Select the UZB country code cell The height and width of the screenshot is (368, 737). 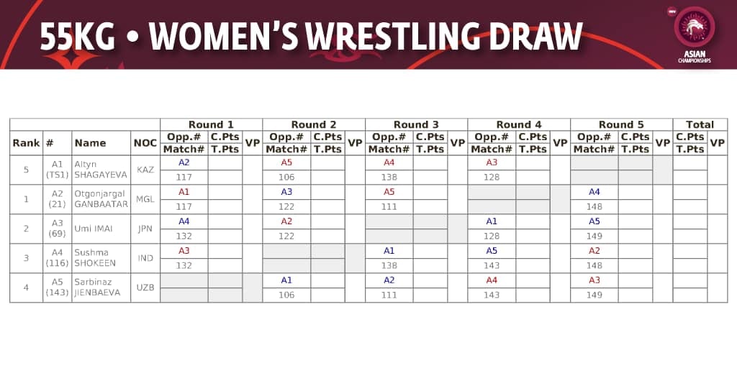[145, 287]
